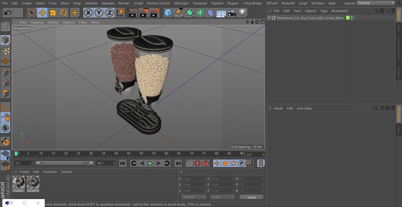
Task: Enable the Snap magnet icon
Action: 5,142
